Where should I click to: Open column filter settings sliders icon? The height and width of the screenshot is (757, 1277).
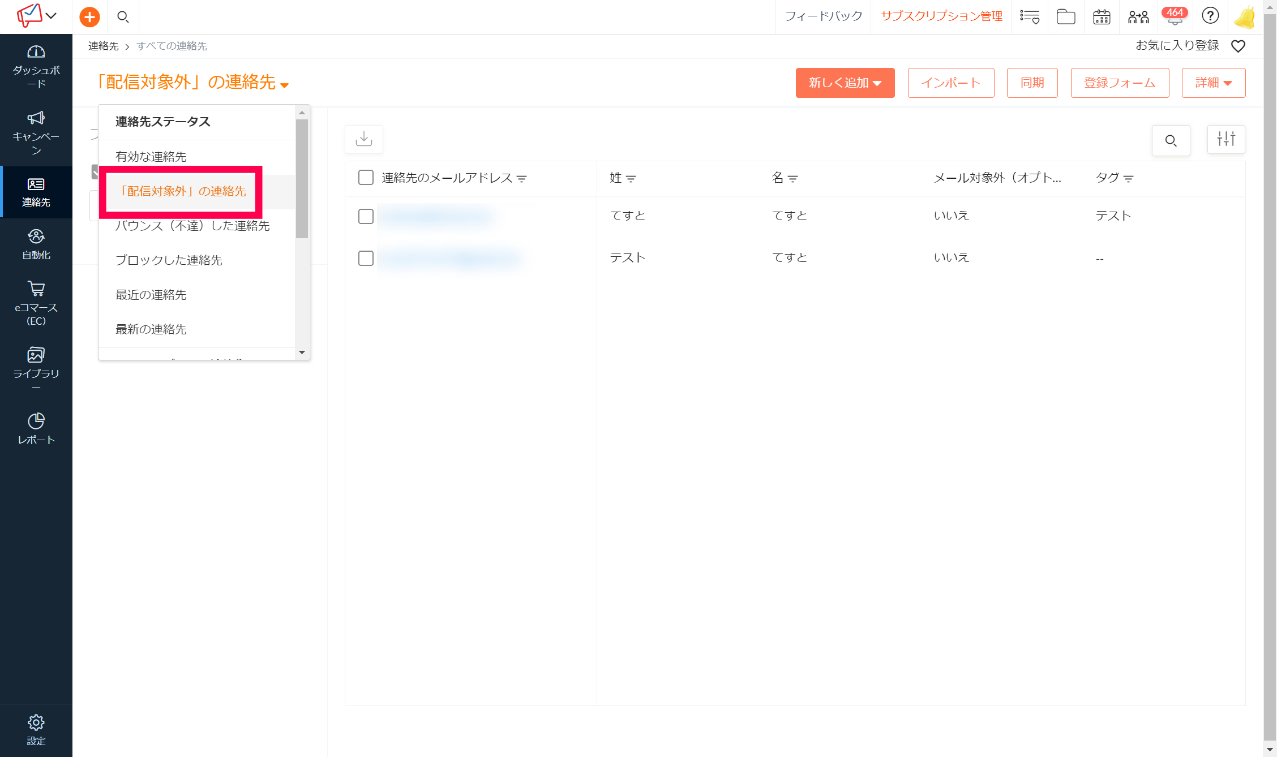pyautogui.click(x=1226, y=139)
